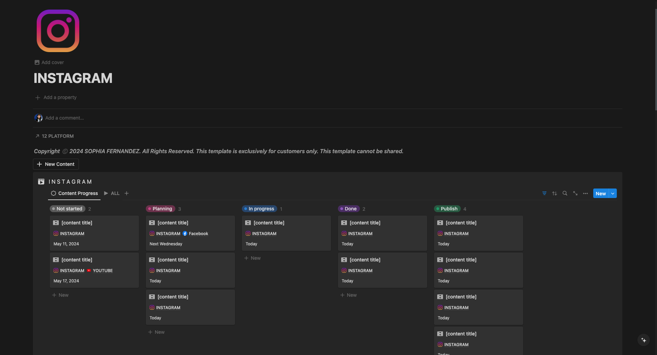Image resolution: width=657 pixels, height=355 pixels.
Task: Click the large Instagram page icon
Action: (58, 31)
